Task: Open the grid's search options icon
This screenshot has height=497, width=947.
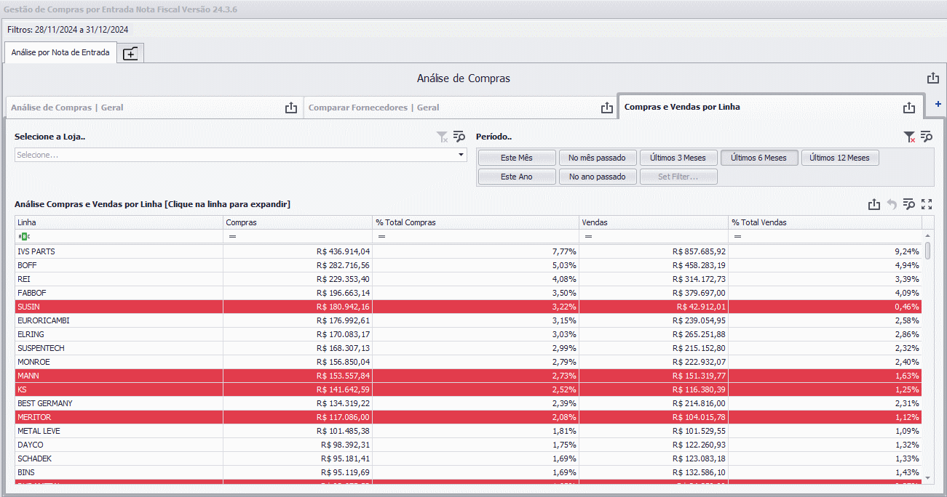Action: (x=908, y=205)
